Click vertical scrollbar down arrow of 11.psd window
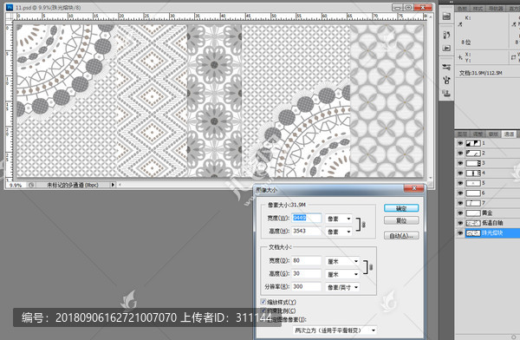 pos(431,179)
